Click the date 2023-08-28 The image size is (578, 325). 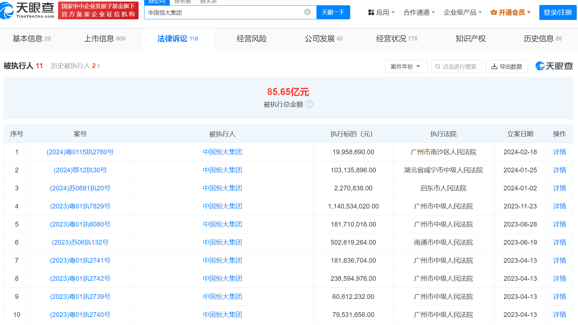(x=520, y=224)
